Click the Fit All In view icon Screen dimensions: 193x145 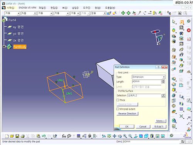tap(109, 136)
